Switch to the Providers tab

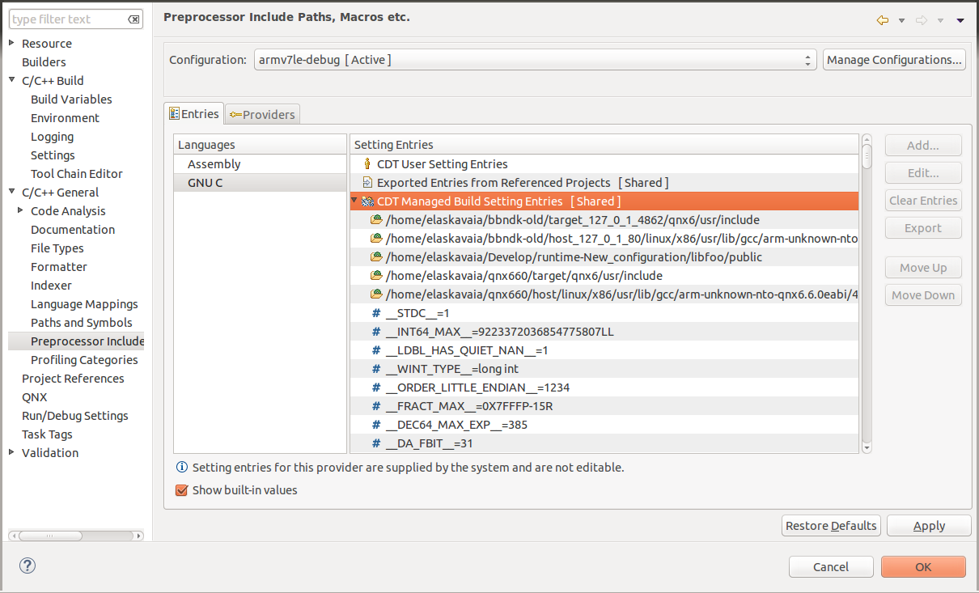click(x=262, y=115)
